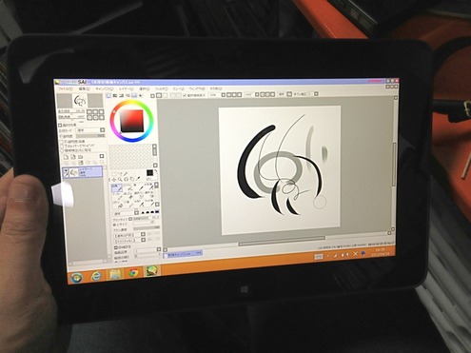Open the zoom percentage dropdown in toolbar

[x=224, y=94]
